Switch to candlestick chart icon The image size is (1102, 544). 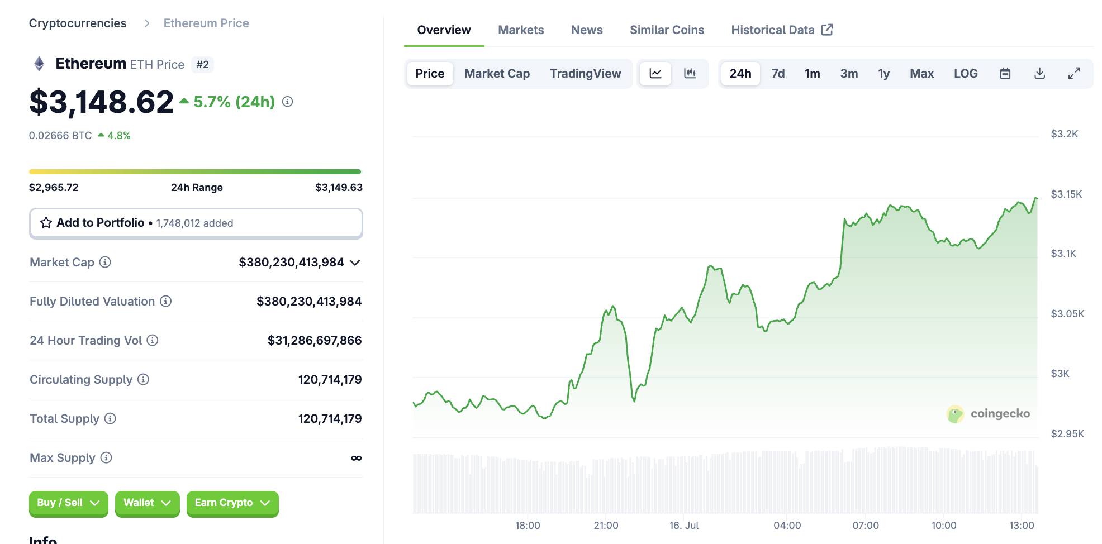(x=690, y=73)
